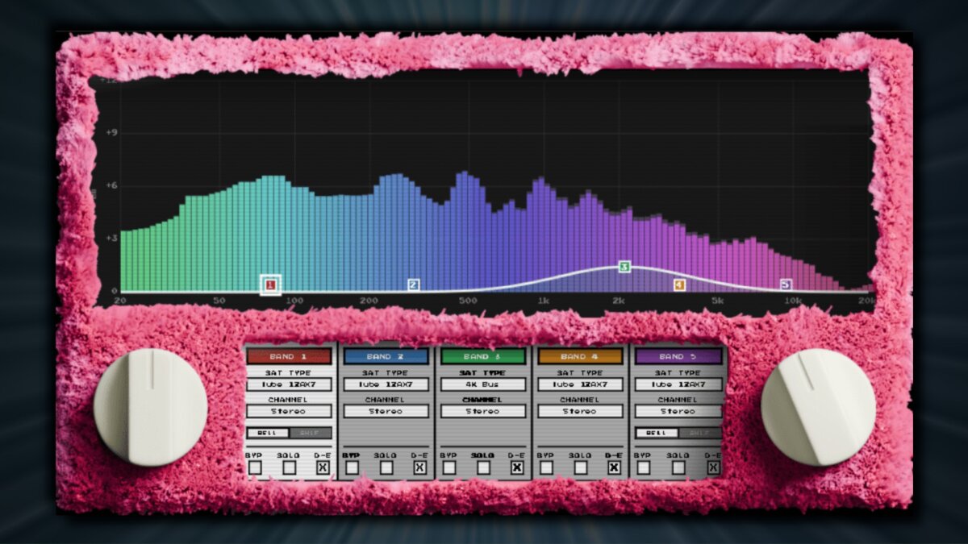Image resolution: width=968 pixels, height=544 pixels.
Task: Open Band 3 SAT TYPE 4K Bus dropdown
Action: coord(483,384)
